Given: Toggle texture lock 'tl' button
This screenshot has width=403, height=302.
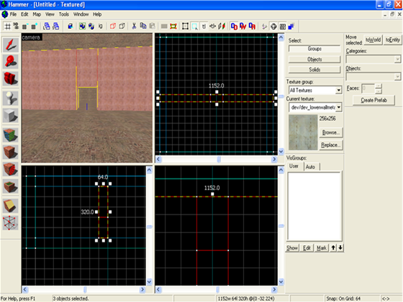Looking at the screenshot, I should coord(204,26).
